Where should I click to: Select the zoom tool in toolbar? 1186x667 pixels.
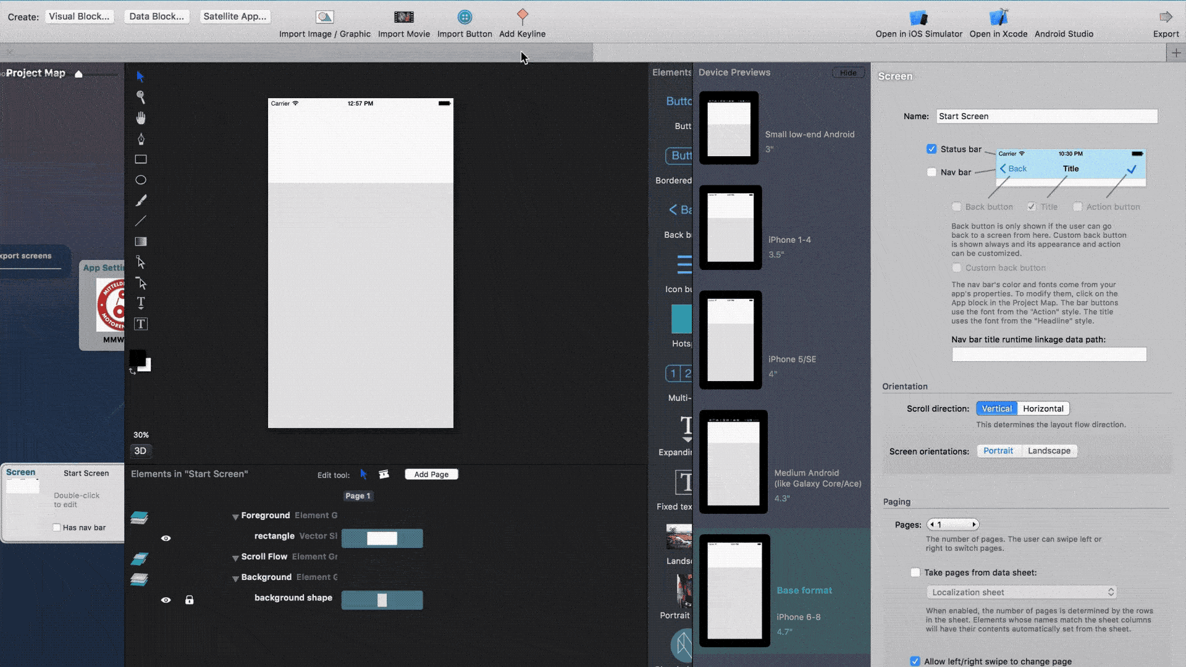coord(141,96)
